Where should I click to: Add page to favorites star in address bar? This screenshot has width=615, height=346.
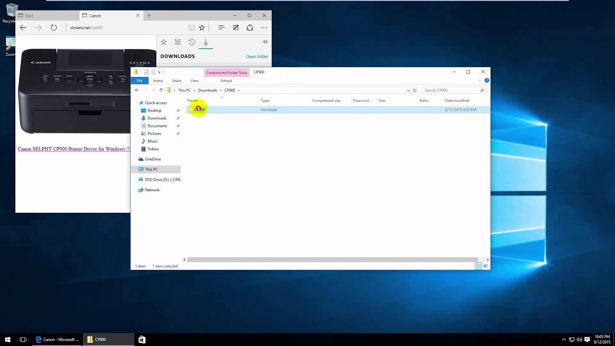[x=202, y=28]
